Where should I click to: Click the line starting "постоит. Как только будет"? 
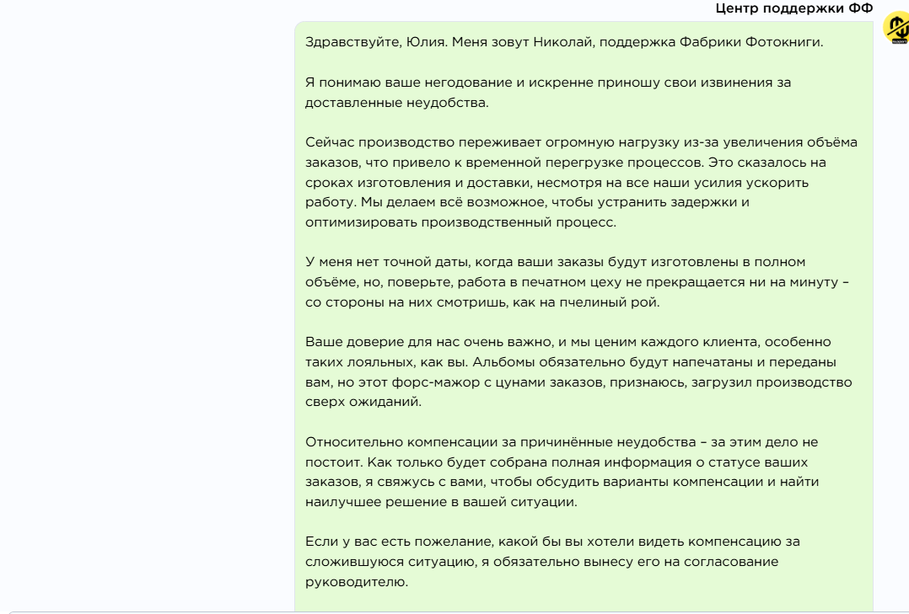(x=556, y=462)
